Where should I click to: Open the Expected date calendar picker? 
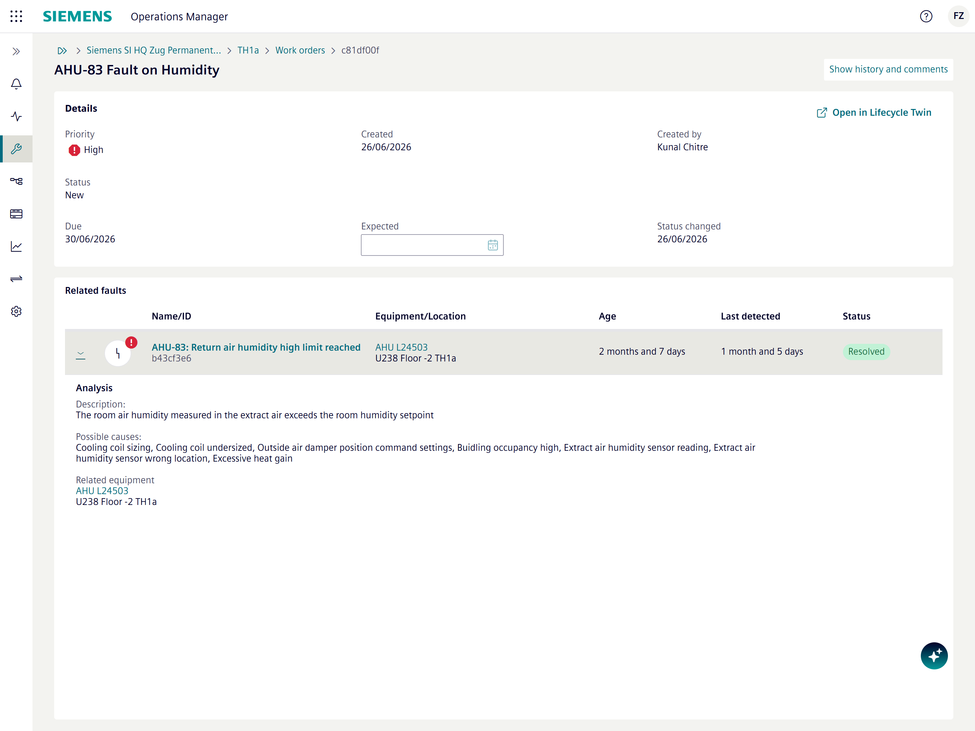(x=493, y=245)
